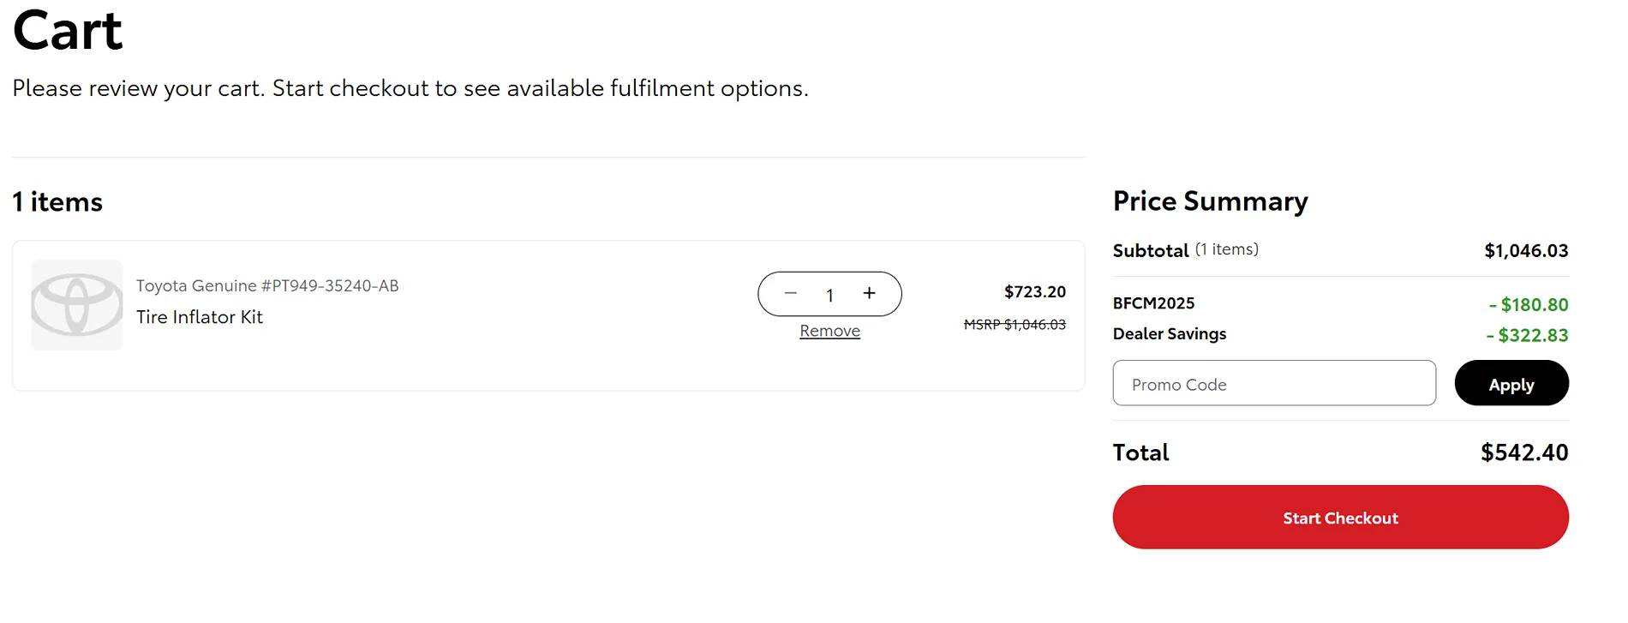Click the Price Summary heading
The image size is (1628, 623).
click(1210, 201)
